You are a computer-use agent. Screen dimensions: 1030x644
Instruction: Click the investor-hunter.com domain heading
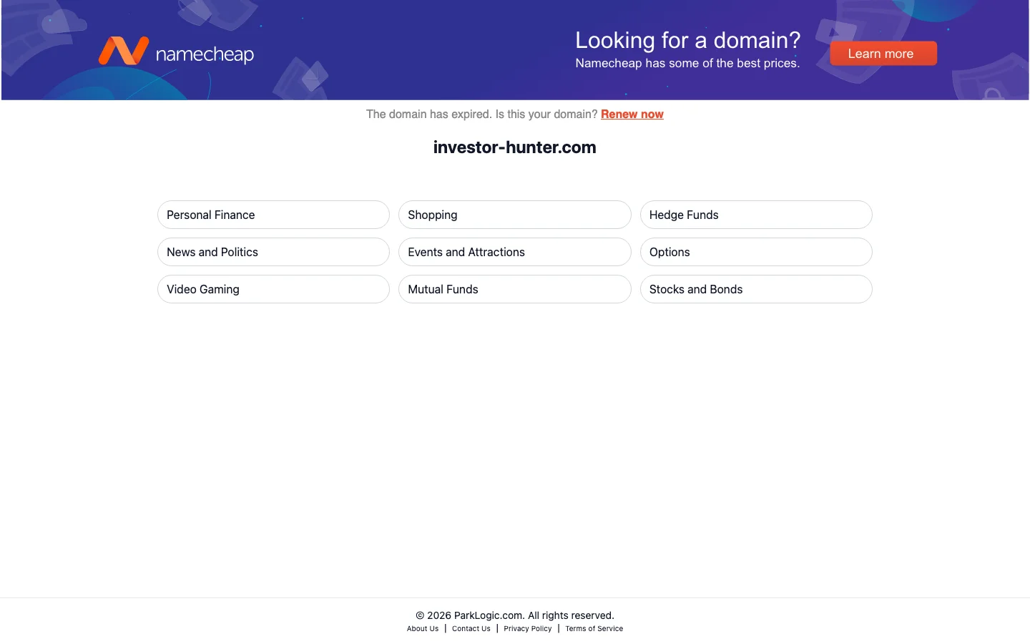[515, 147]
